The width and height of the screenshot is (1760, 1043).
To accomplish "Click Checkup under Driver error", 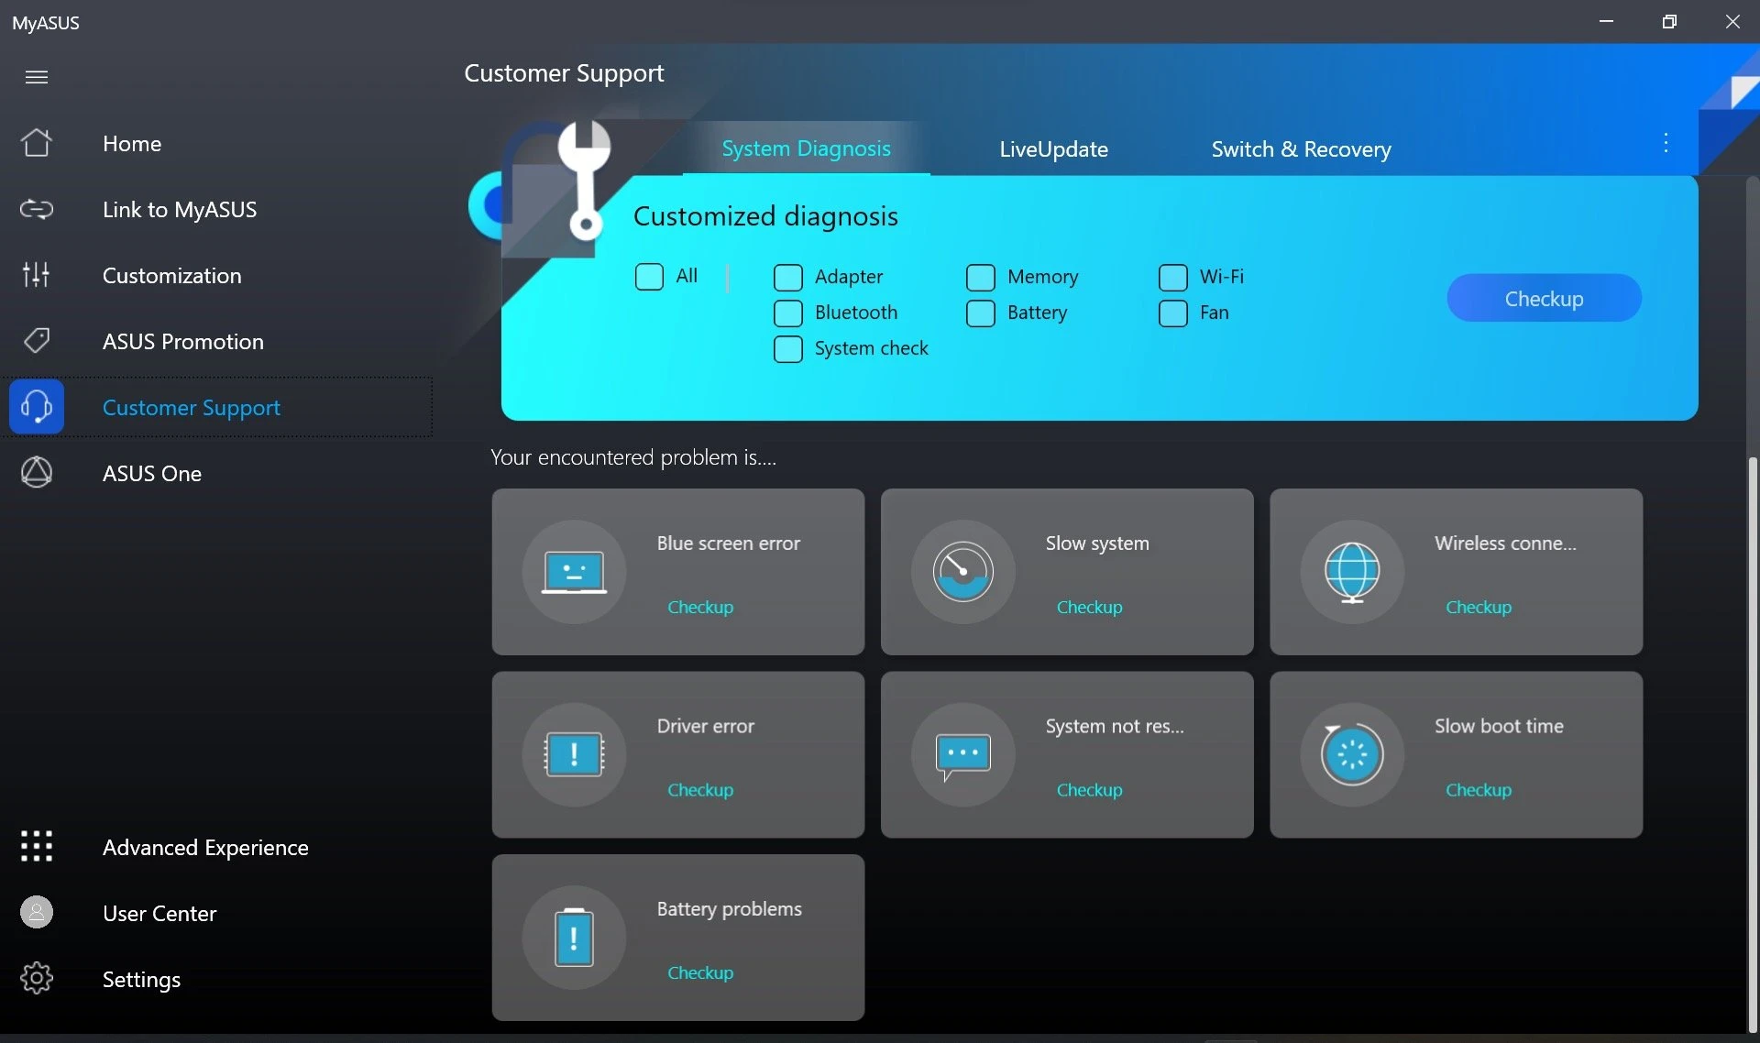I will [700, 789].
